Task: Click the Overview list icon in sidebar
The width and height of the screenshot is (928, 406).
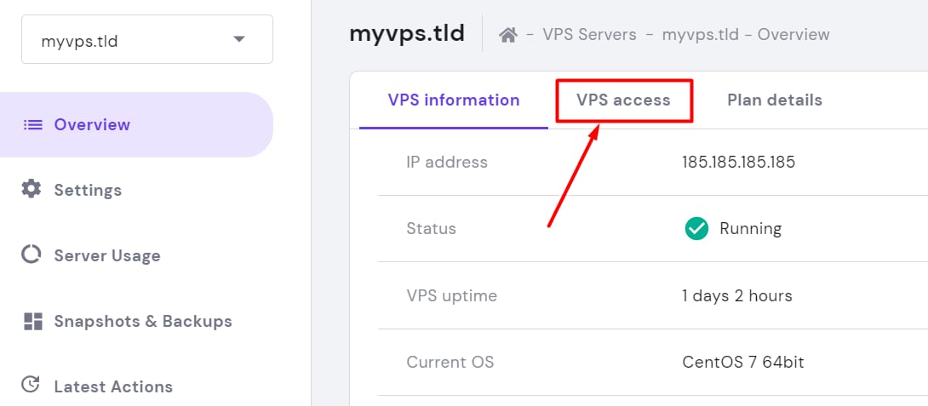Action: pos(33,125)
